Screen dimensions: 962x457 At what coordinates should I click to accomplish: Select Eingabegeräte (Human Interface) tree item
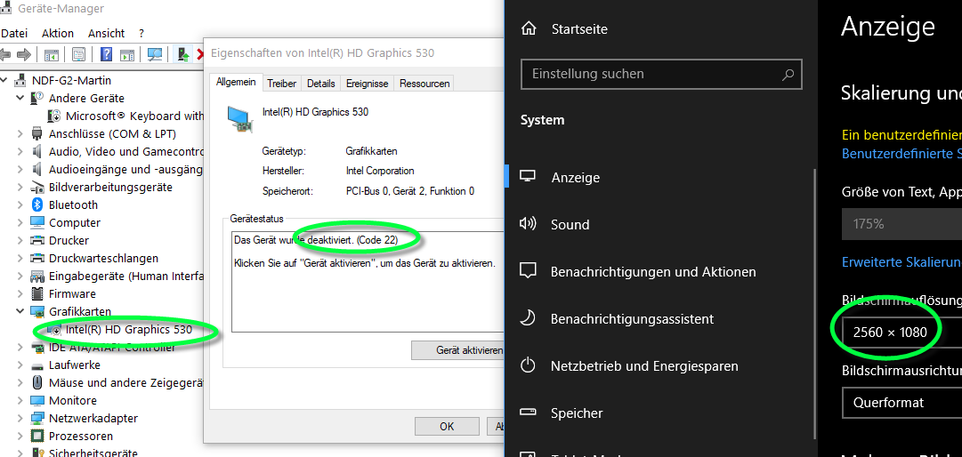[x=125, y=277]
